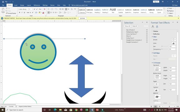Click the bullets list icon

[x=49, y=9]
